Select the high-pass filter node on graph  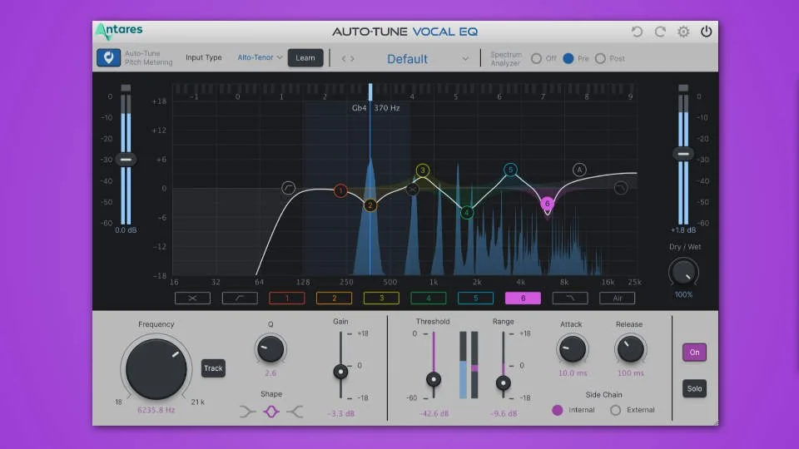pos(289,188)
